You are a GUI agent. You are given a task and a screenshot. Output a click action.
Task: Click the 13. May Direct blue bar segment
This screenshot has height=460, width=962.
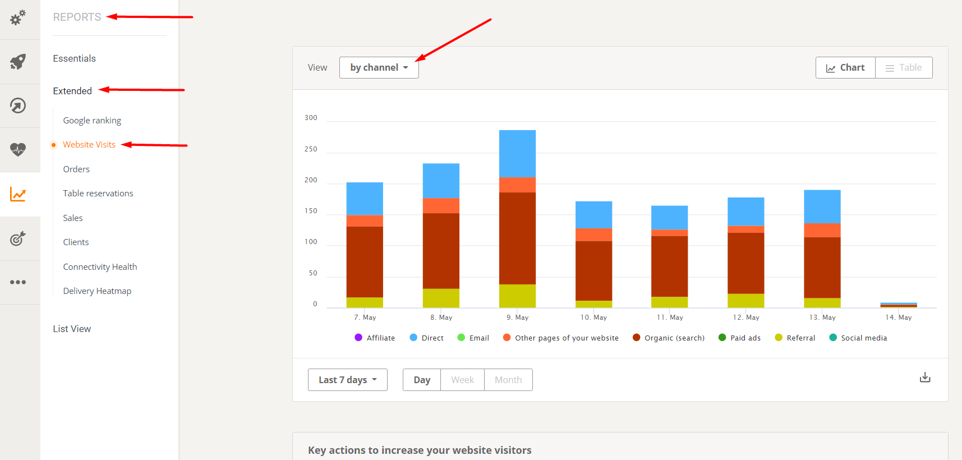coord(822,206)
